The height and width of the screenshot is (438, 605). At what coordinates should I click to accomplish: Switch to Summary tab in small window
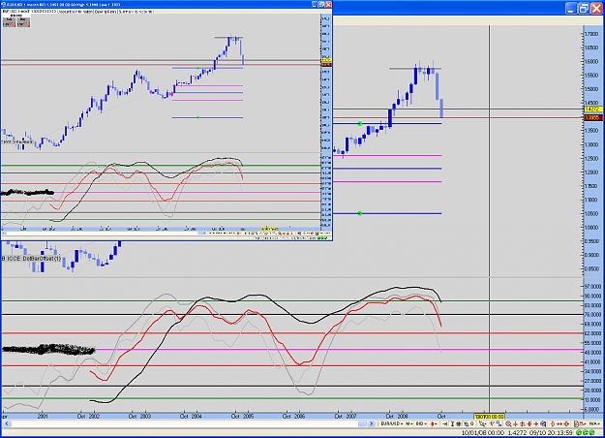point(136,12)
